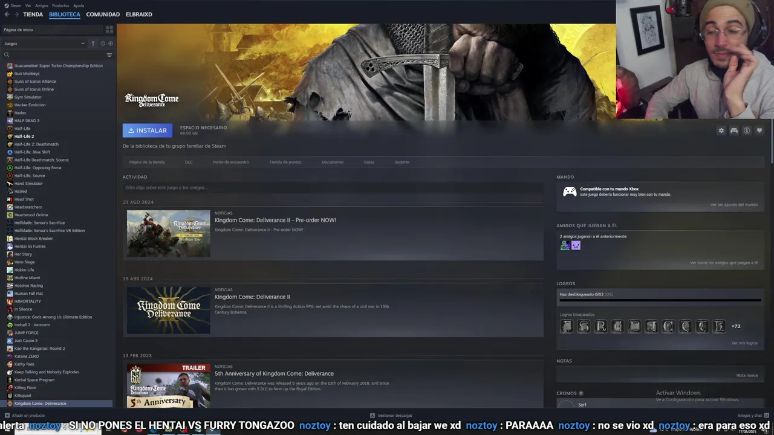This screenshot has width=774, height=435.
Task: Click Ver todos los amigos que juegan
Action: pos(723,263)
